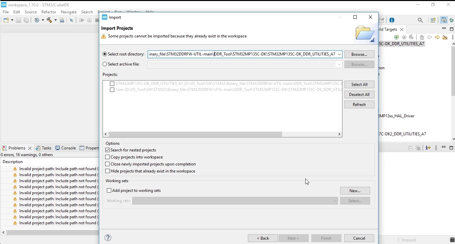
Task: Click Browse for root directory
Action: click(x=359, y=54)
